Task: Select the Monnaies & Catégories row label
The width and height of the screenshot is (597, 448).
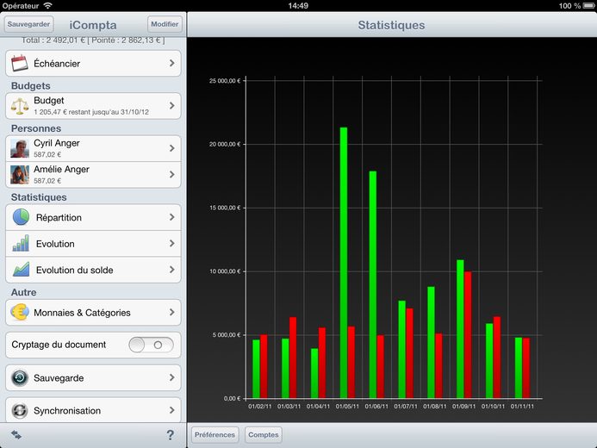Action: pos(82,313)
